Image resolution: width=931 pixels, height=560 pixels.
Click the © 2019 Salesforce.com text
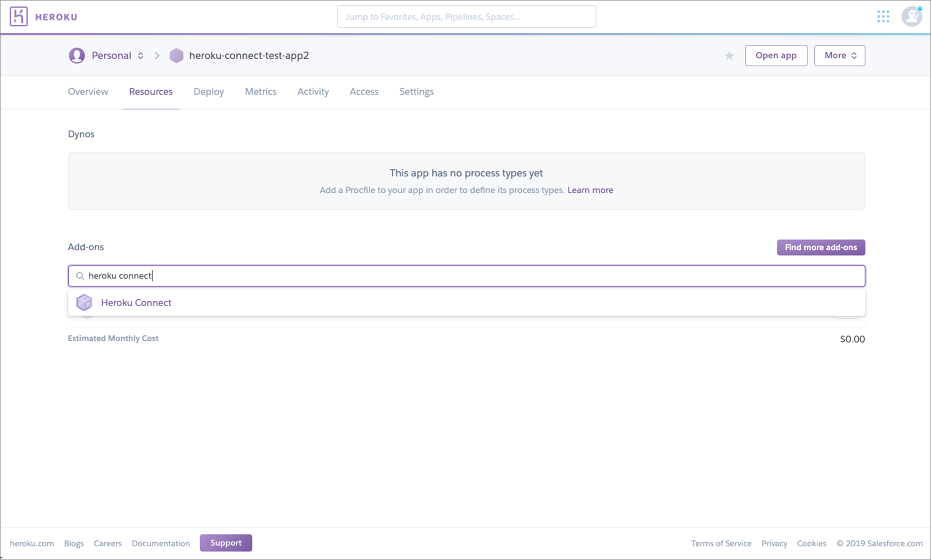[880, 543]
